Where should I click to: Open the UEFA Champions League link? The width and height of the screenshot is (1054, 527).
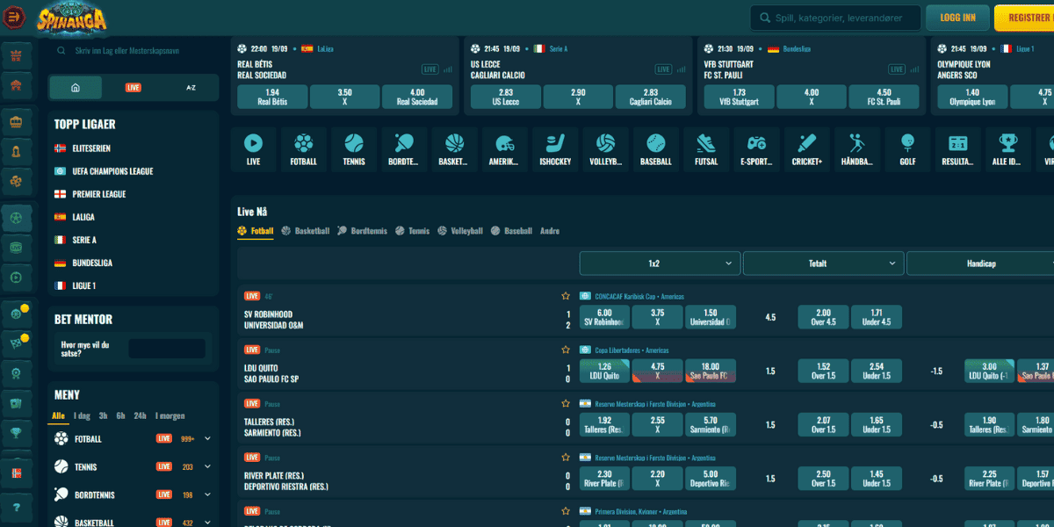pyautogui.click(x=104, y=171)
